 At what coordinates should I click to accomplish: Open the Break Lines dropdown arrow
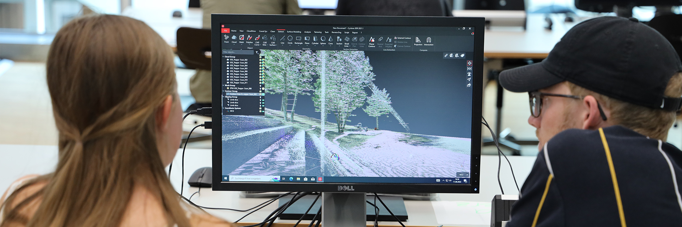(x=350, y=46)
